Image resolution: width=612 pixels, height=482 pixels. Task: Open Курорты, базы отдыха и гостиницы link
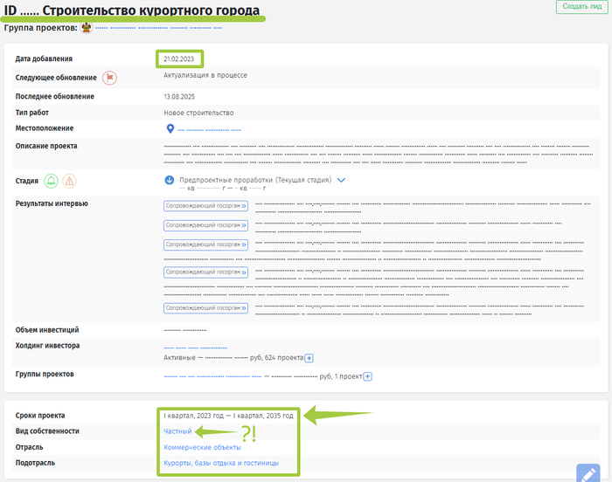pos(221,463)
